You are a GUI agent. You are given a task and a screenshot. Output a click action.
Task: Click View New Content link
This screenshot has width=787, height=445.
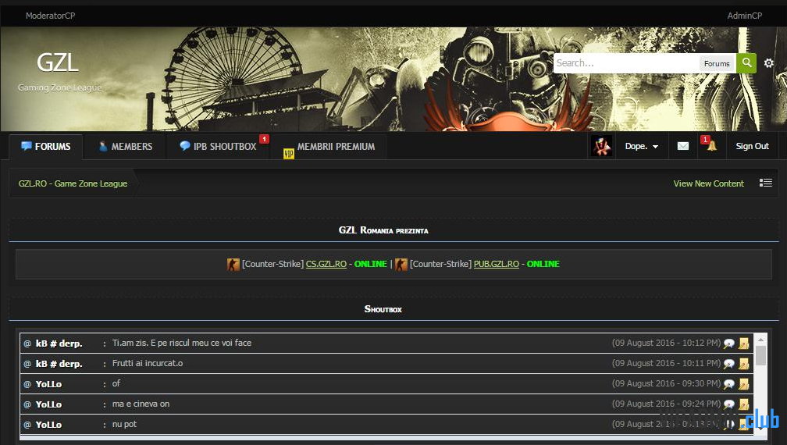[708, 183]
